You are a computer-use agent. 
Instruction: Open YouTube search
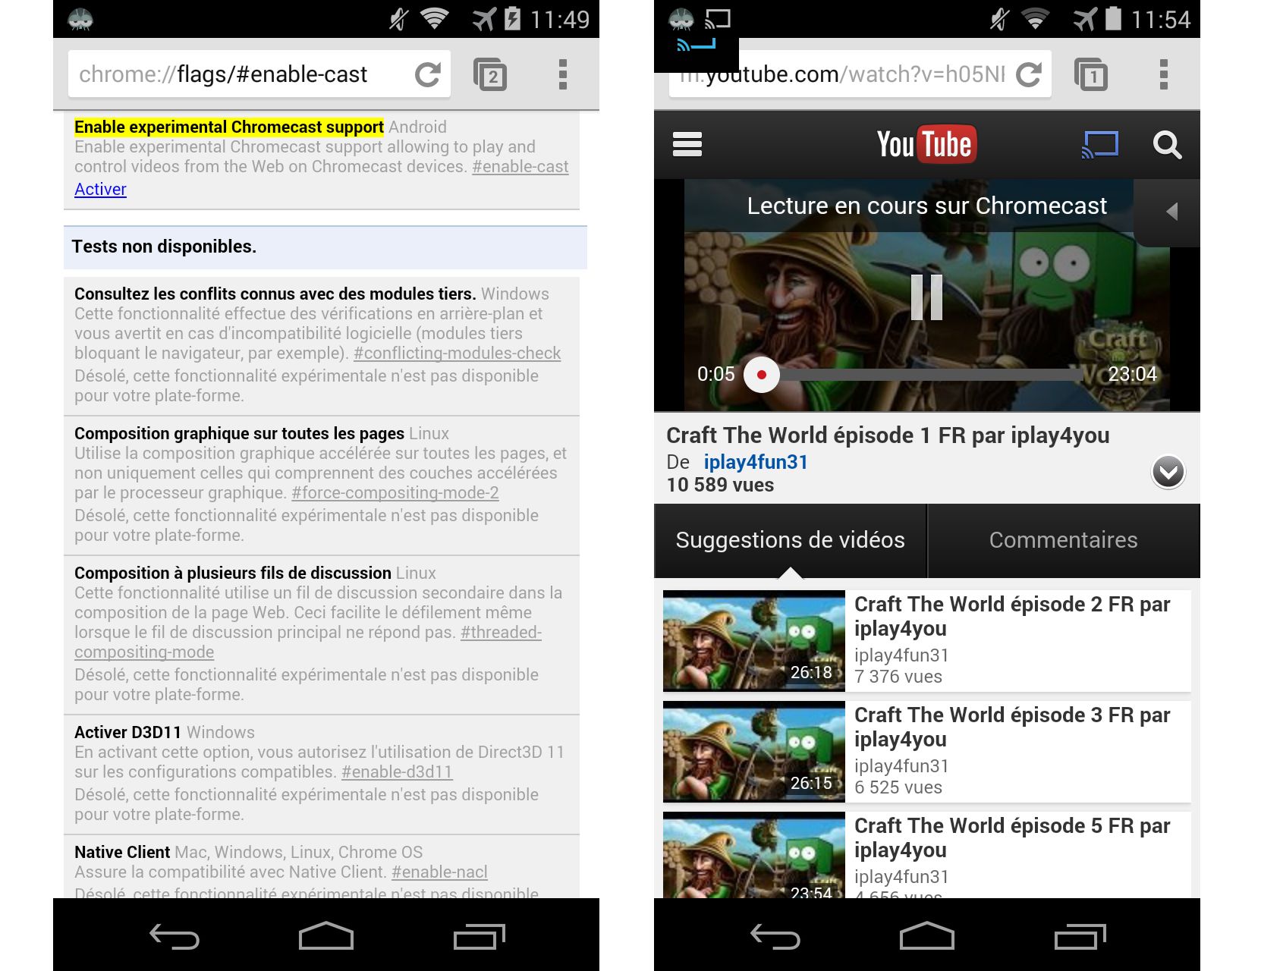pyautogui.click(x=1167, y=144)
